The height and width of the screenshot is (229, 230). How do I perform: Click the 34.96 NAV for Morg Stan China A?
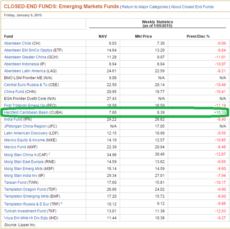(x=112, y=155)
